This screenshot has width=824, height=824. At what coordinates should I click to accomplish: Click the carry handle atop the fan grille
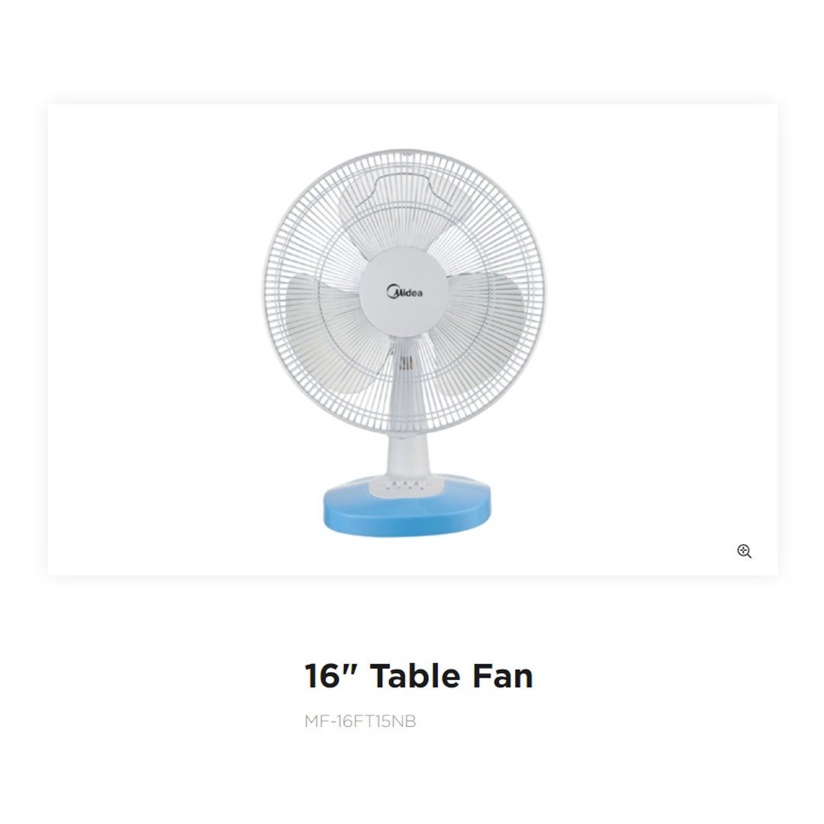click(404, 190)
